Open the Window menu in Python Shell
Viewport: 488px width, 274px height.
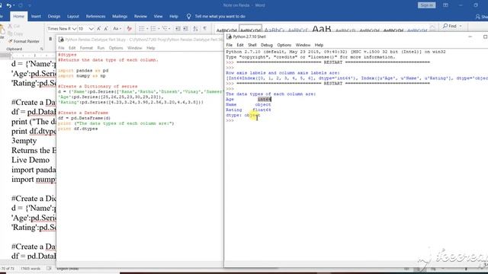(x=303, y=45)
